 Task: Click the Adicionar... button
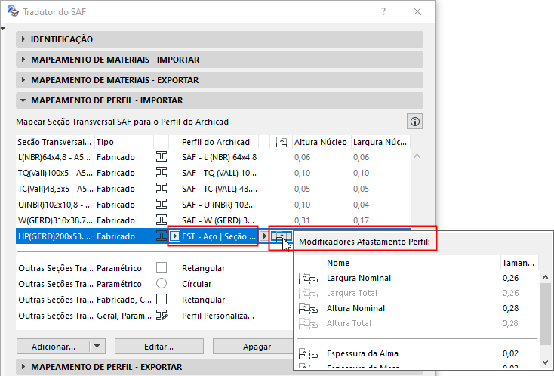54,347
